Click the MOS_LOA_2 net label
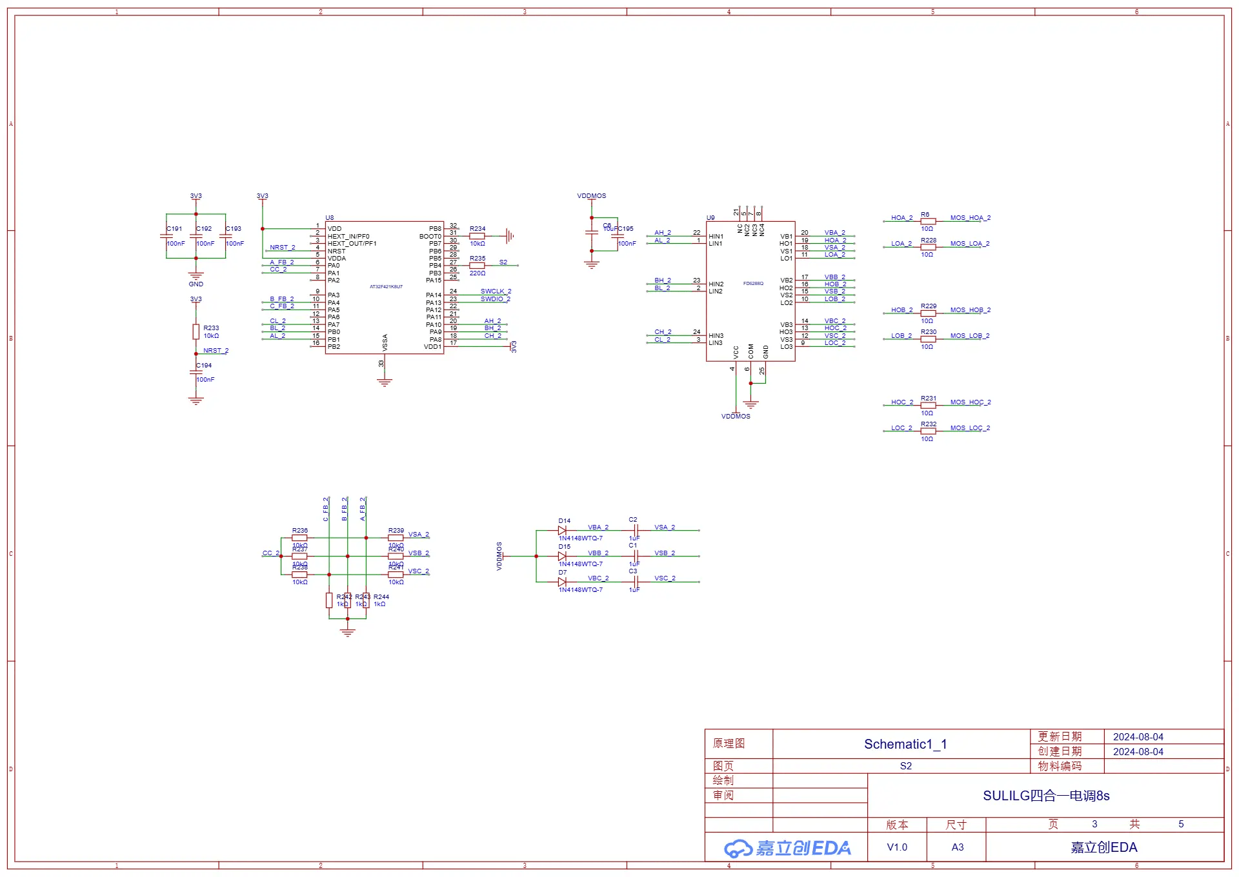Image resolution: width=1239 pixels, height=877 pixels. coord(969,244)
